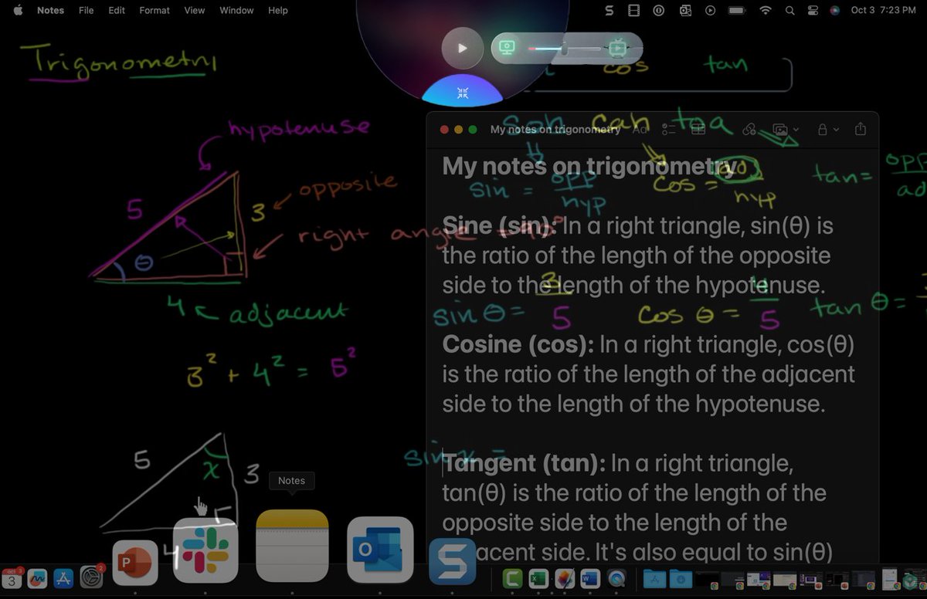The width and height of the screenshot is (927, 599).
Task: Open Microsoft Word from the Dock
Action: coord(590,578)
